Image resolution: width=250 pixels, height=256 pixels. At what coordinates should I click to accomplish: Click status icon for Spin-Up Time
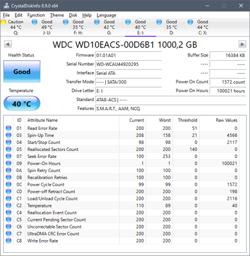8,135
